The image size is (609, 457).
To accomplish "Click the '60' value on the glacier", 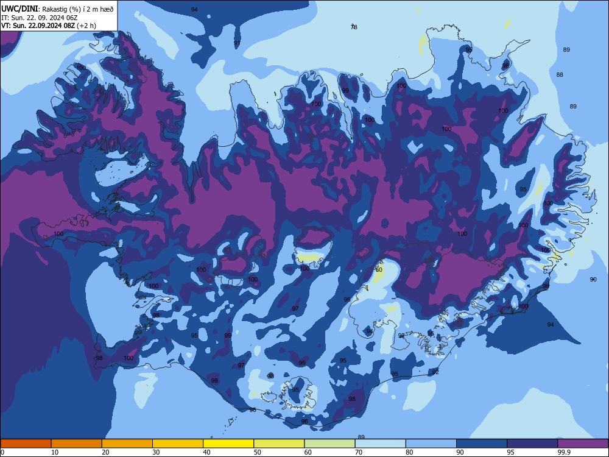I will (x=379, y=270).
